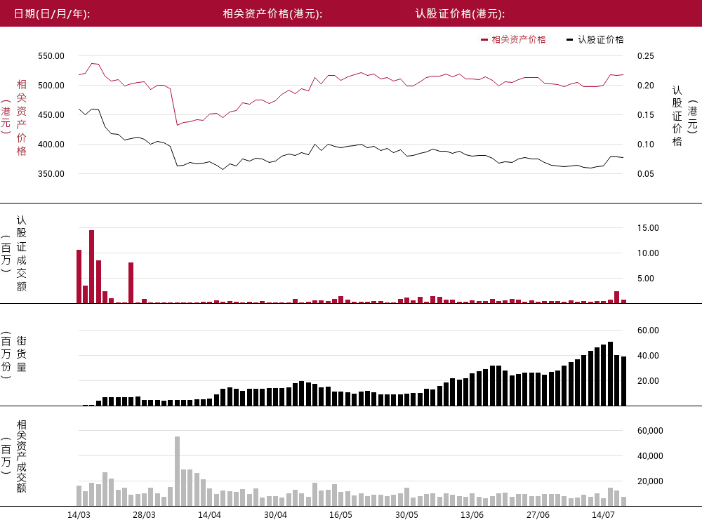Click the 350.00 left axis value
The width and height of the screenshot is (702, 527).
click(51, 174)
